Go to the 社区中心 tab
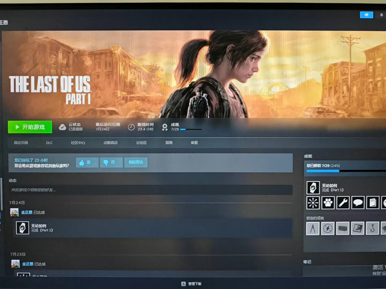Screen dimensions: 386x289 (x=78, y=143)
